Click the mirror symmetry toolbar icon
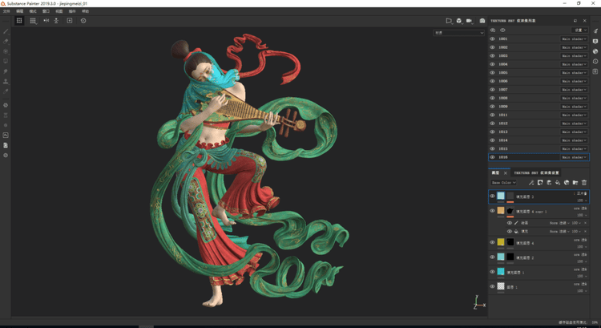Viewport: 601px width, 328px height. [46, 21]
